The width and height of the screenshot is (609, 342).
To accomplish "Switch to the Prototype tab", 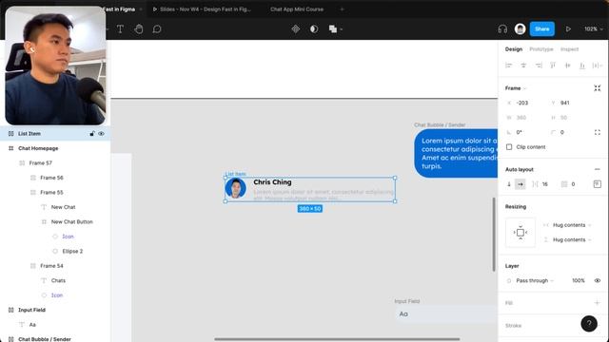I will point(541,49).
